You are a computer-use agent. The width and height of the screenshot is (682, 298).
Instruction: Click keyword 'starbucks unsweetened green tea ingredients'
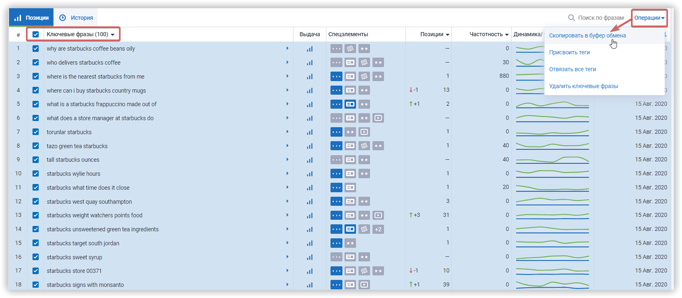[102, 229]
